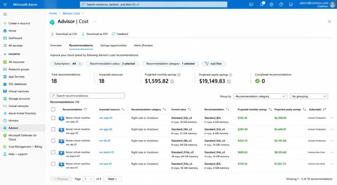Screen dimensions: 337x185
Task: Close the Advisor Cost blade
Action: (329, 21)
